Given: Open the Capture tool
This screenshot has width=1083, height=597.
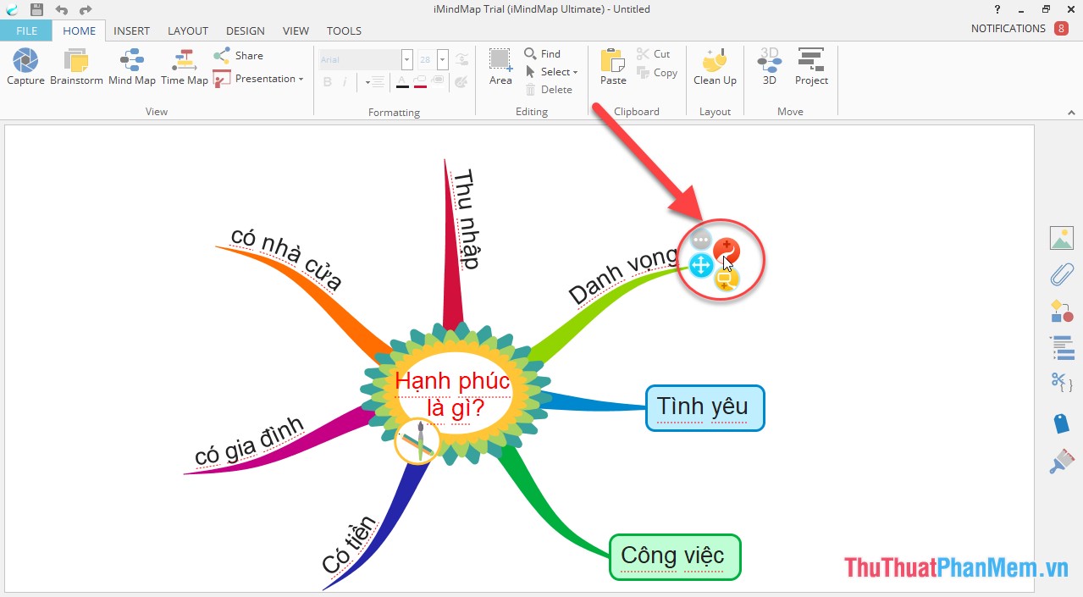Looking at the screenshot, I should pyautogui.click(x=25, y=64).
